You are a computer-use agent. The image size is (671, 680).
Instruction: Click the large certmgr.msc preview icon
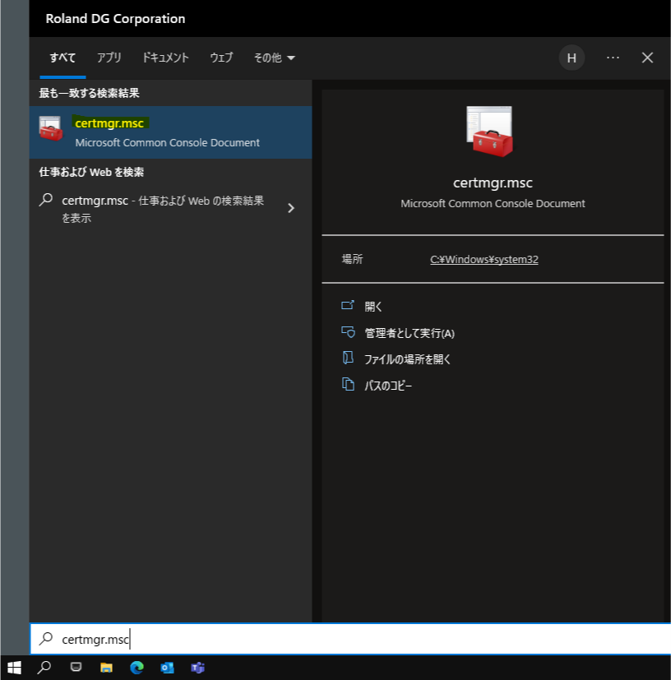pos(490,132)
